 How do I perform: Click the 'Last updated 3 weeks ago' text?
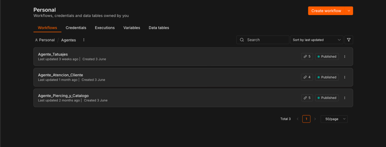58,59
